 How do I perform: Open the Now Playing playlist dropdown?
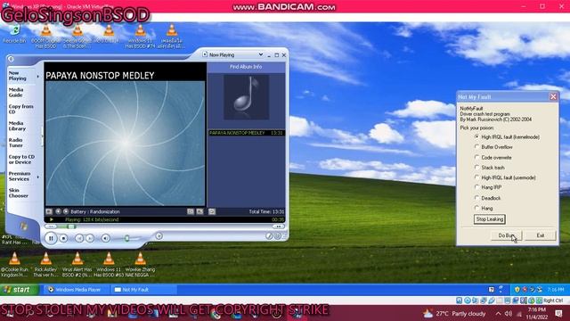point(261,54)
